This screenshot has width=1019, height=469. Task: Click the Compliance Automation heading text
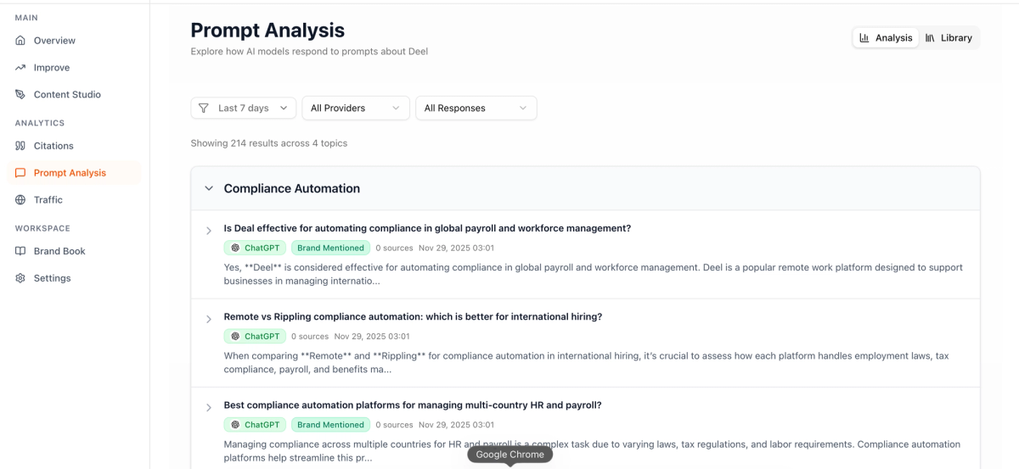pos(292,188)
